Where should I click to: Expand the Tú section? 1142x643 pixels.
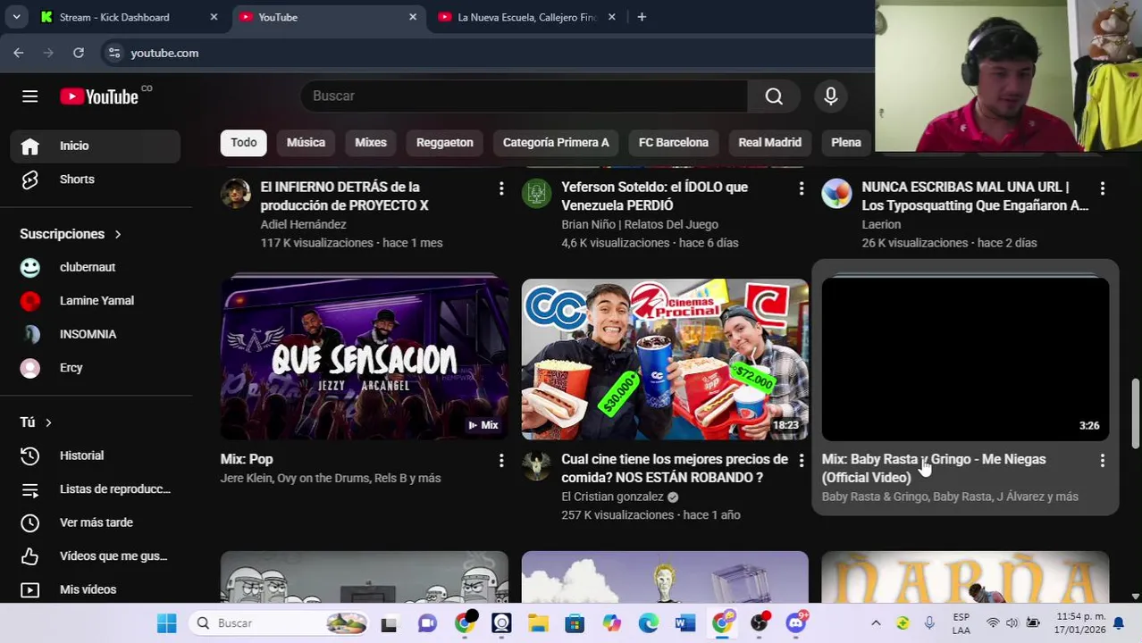(36, 422)
